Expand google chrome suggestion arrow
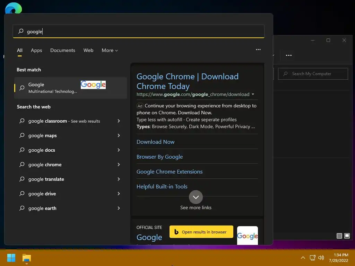This screenshot has height=266, width=355. [x=119, y=165]
